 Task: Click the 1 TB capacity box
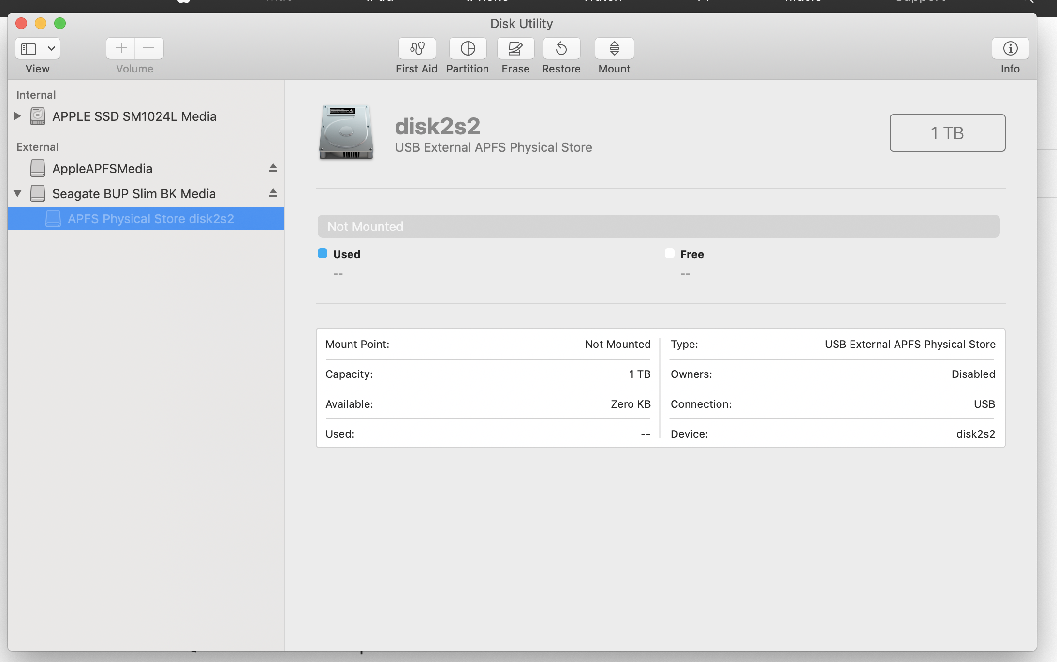[947, 133]
